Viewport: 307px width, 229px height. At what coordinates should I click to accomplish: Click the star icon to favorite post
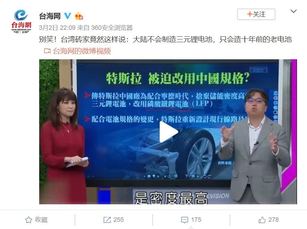tap(29, 220)
